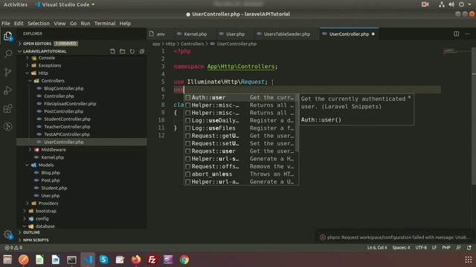Open the Explorer view in activity bar
The height and width of the screenshot is (267, 476).
click(x=8, y=36)
